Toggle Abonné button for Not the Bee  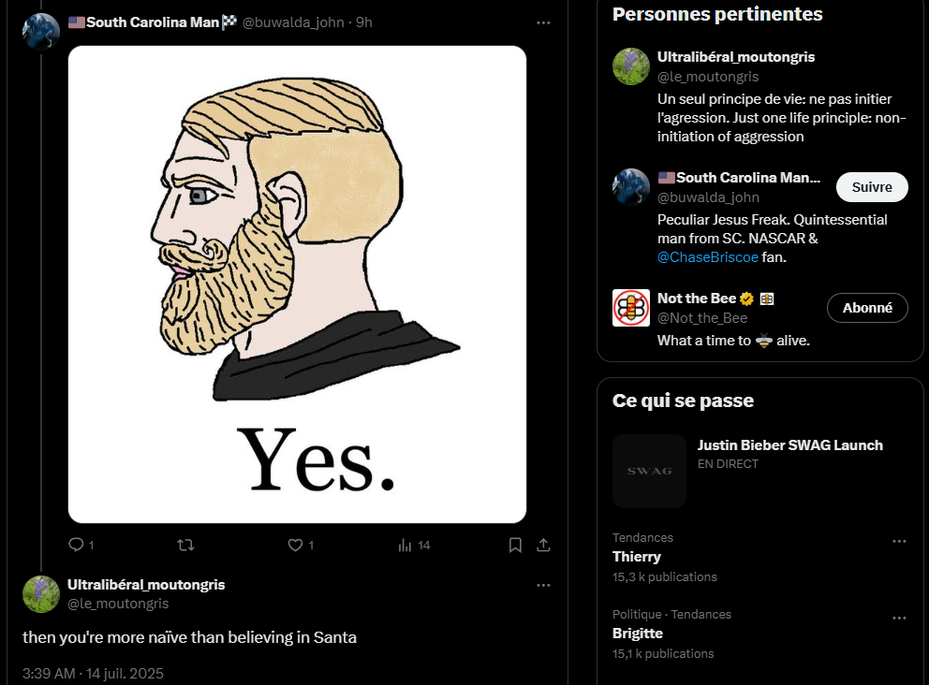tap(867, 308)
